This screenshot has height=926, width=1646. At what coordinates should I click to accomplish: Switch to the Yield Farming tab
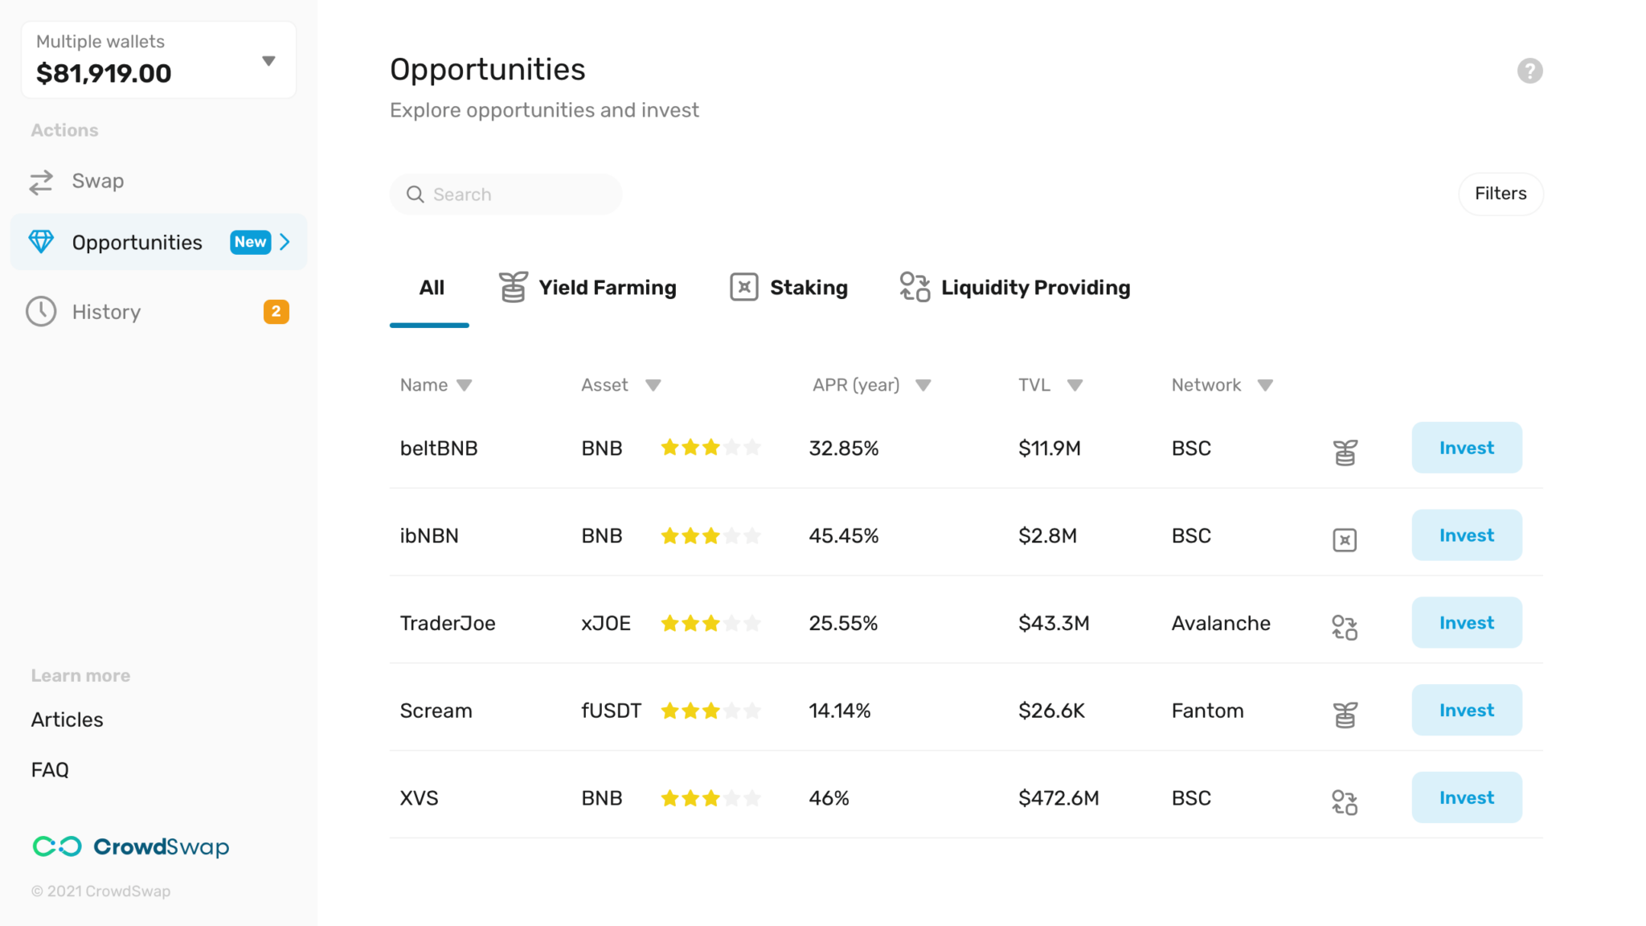pos(588,288)
